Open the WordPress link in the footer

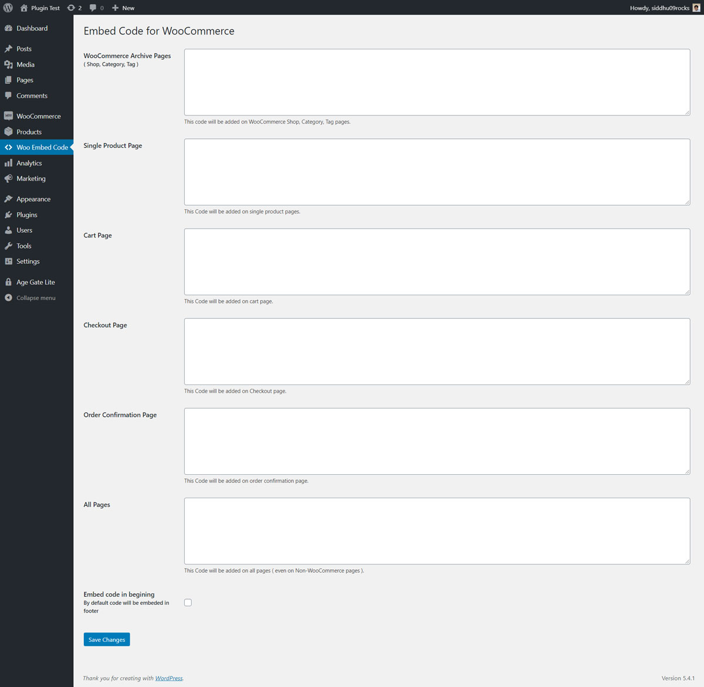169,678
